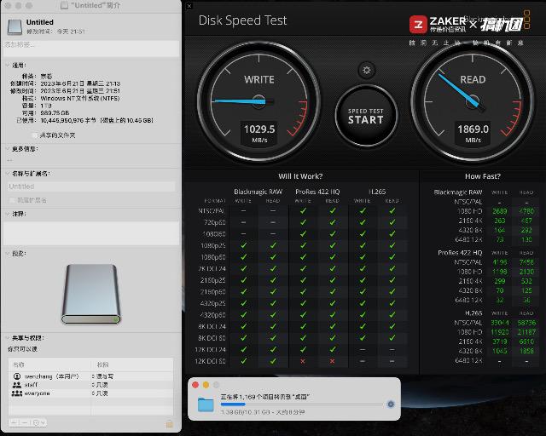Start the speed test

(366, 116)
